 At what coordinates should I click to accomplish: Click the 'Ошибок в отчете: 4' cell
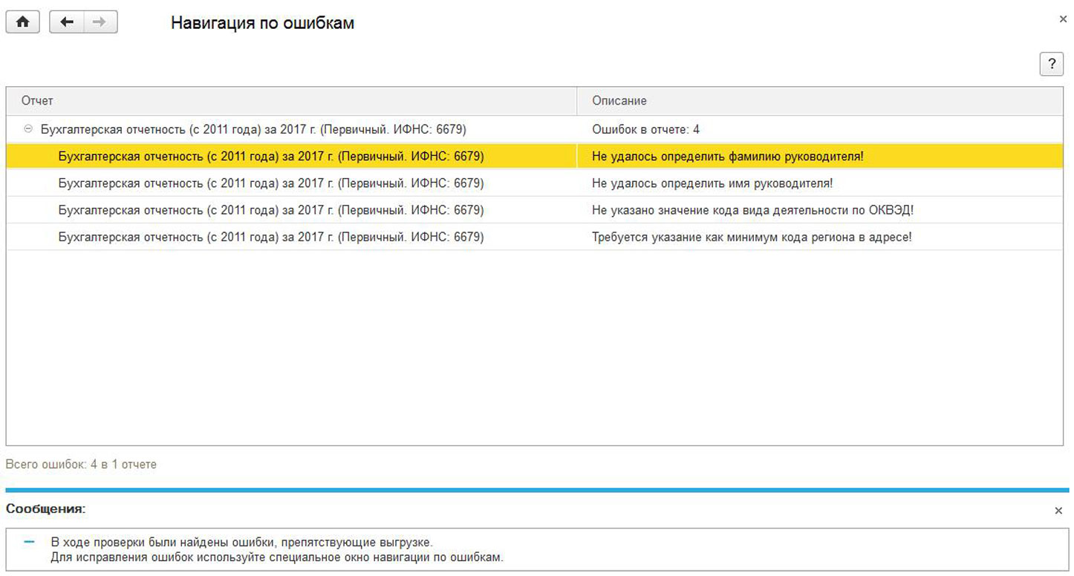(x=645, y=129)
